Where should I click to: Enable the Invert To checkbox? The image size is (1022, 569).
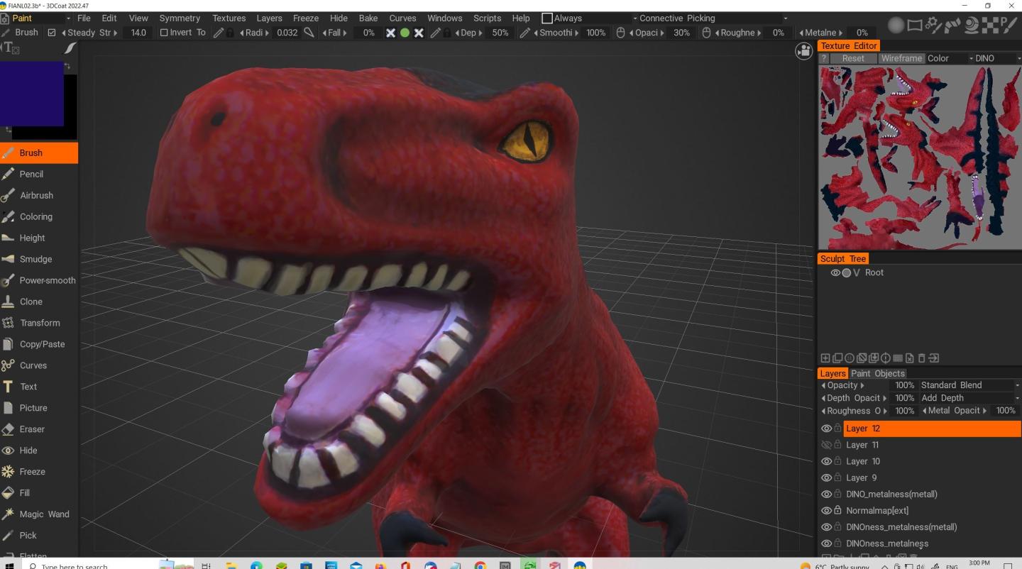tap(164, 33)
